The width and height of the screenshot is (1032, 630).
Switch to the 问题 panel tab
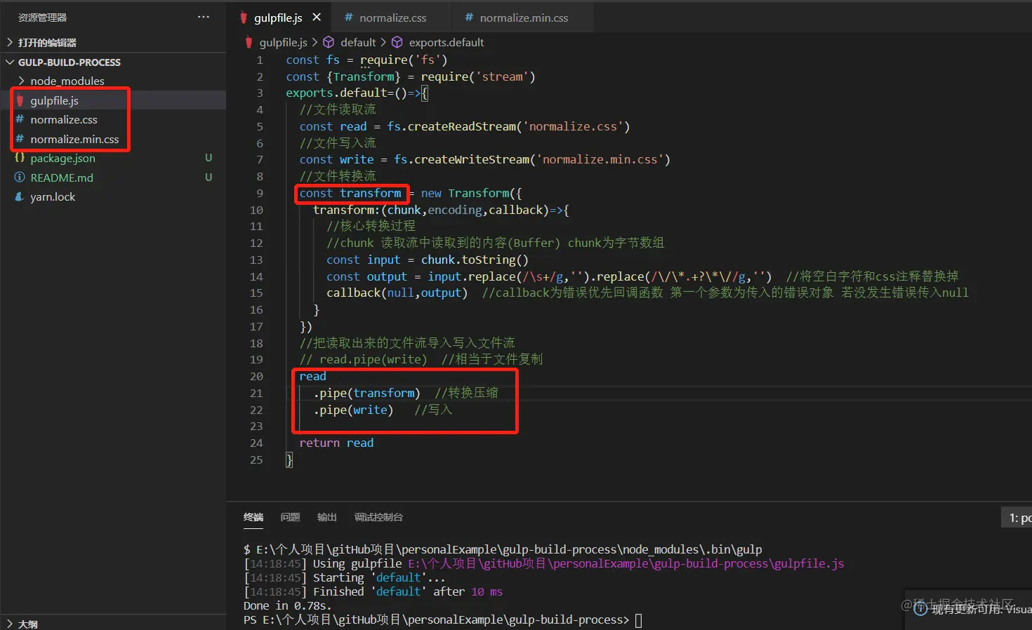(x=290, y=517)
